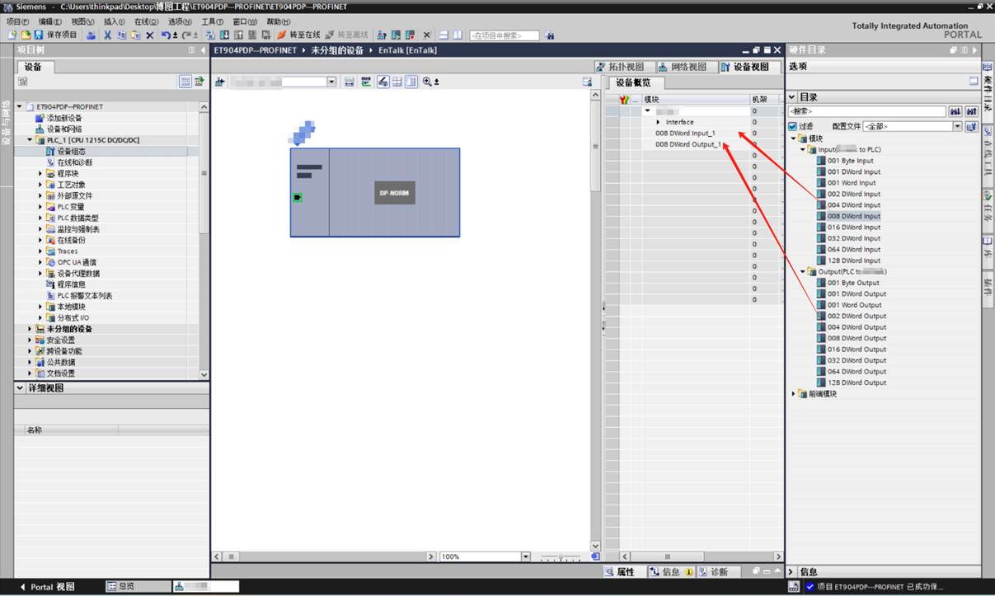Open the 选项(N) menu

[180, 21]
